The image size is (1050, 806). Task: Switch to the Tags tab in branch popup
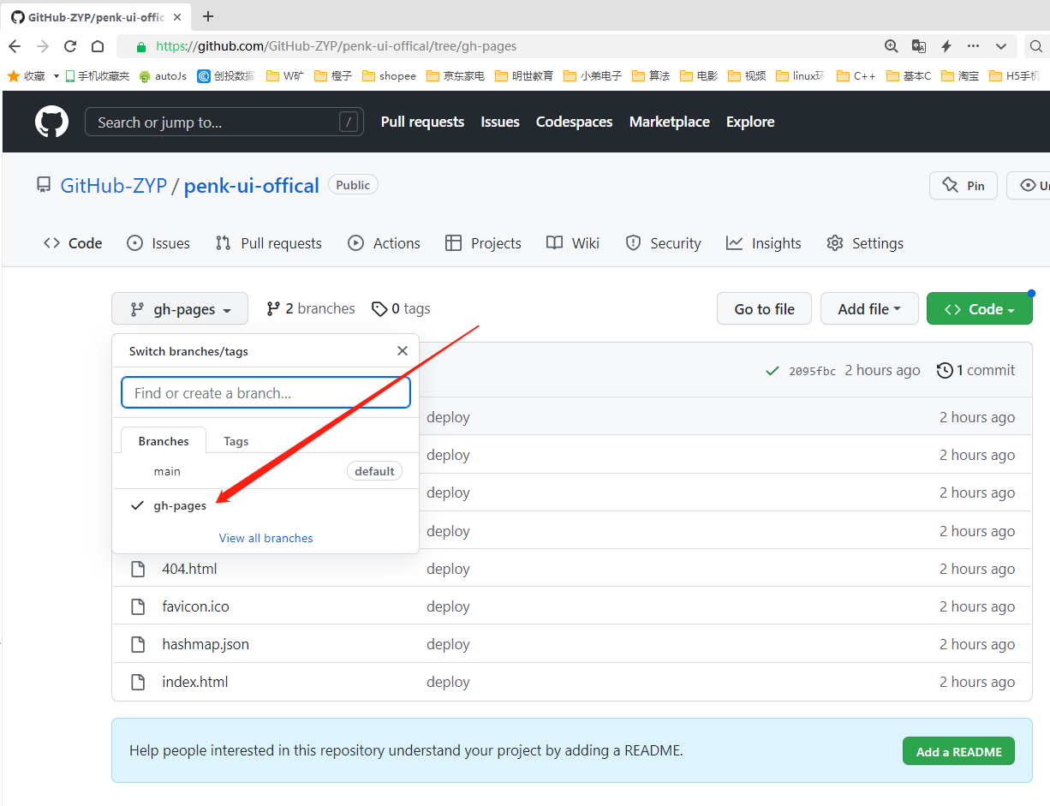click(236, 441)
